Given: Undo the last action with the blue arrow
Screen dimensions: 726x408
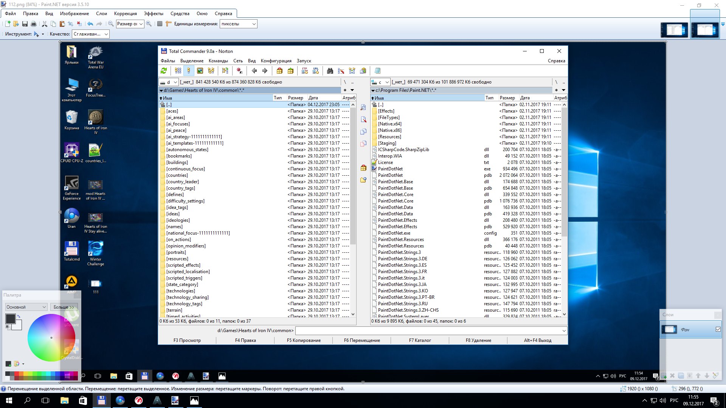Looking at the screenshot, I should point(90,24).
